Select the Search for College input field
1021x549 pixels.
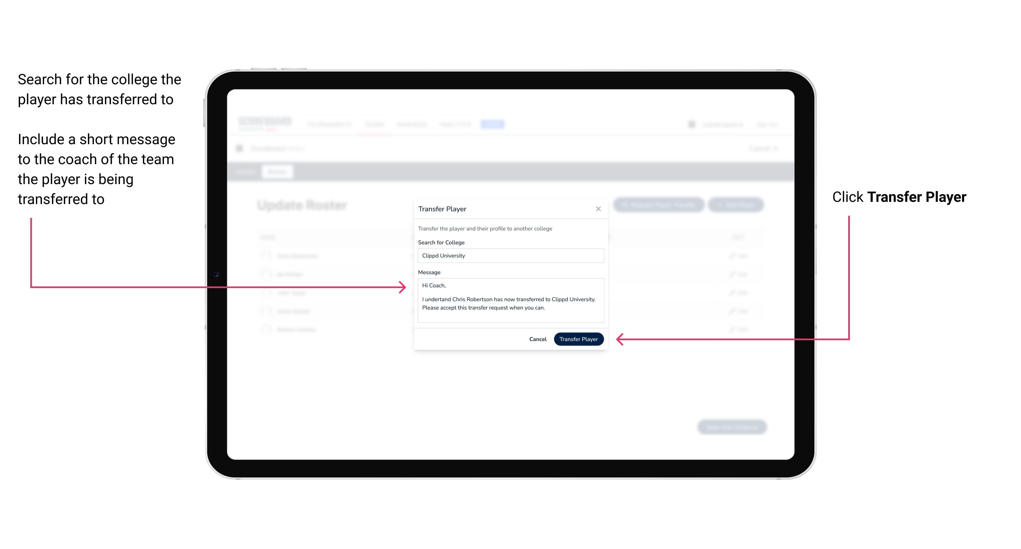[509, 256]
